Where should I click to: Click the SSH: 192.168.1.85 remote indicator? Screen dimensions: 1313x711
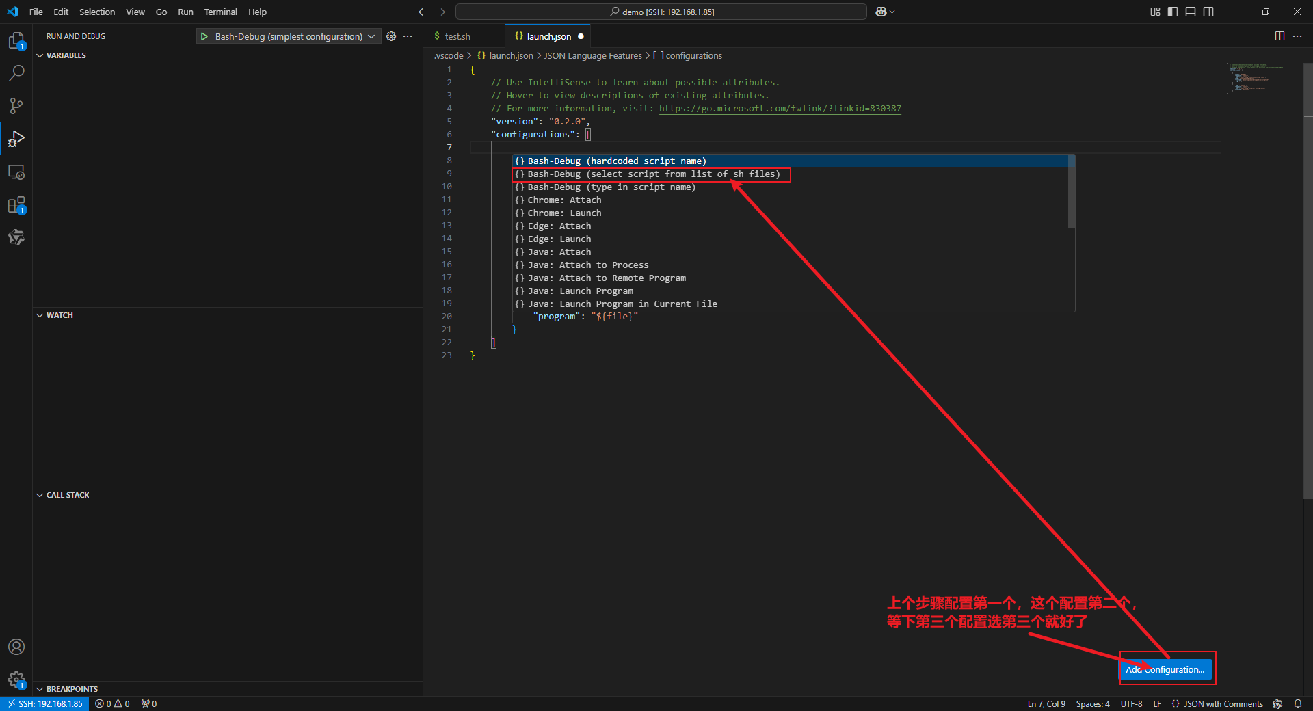tap(44, 703)
